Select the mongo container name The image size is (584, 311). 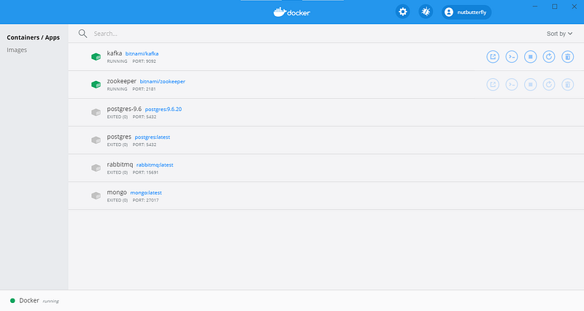click(x=117, y=192)
